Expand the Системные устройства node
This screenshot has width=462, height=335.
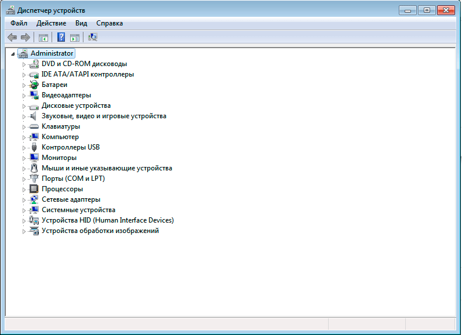point(24,210)
